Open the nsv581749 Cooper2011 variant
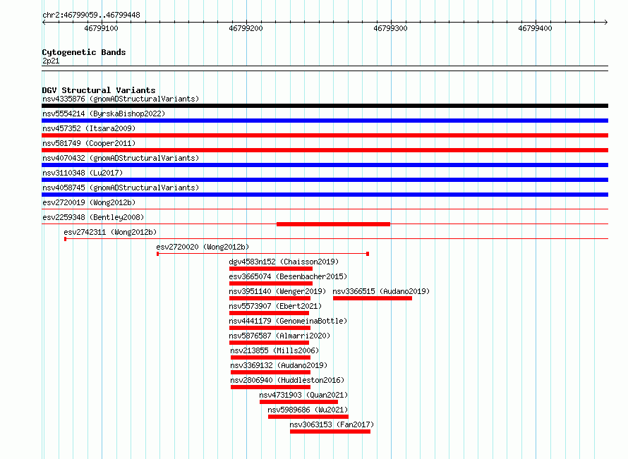Image resolution: width=628 pixels, height=459 pixels. [89, 143]
